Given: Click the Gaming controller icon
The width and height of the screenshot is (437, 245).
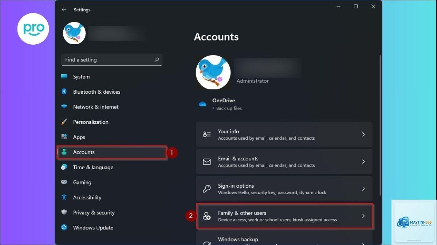Looking at the screenshot, I should [64, 182].
